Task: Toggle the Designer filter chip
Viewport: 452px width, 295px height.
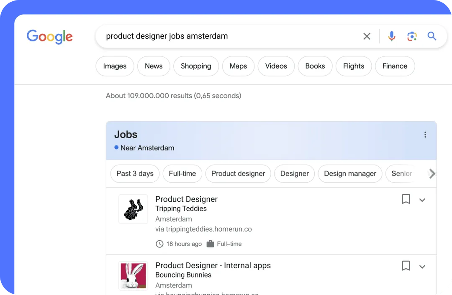Action: [x=294, y=173]
